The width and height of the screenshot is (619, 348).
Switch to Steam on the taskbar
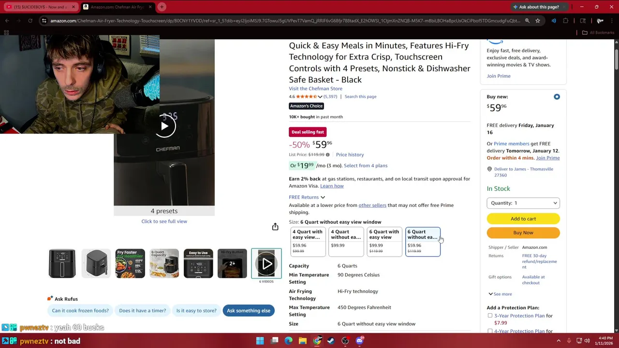click(331, 341)
